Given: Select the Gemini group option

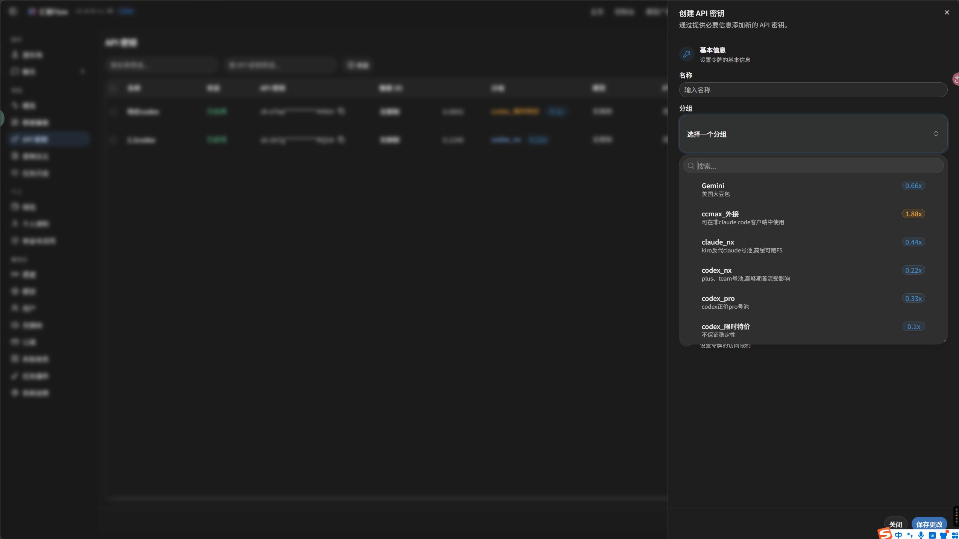Looking at the screenshot, I should [x=813, y=189].
